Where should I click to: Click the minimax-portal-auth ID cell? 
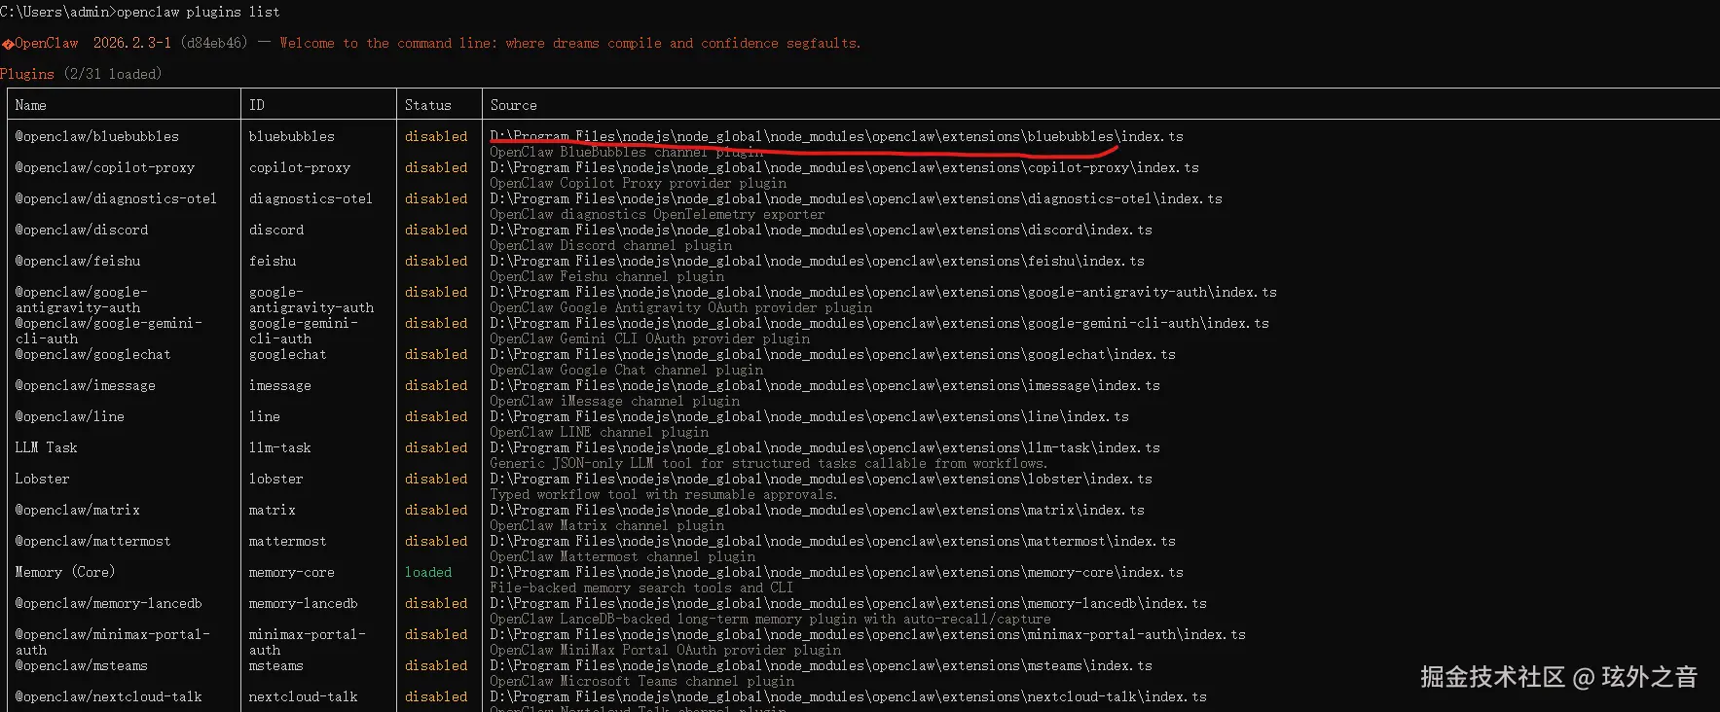point(308,642)
